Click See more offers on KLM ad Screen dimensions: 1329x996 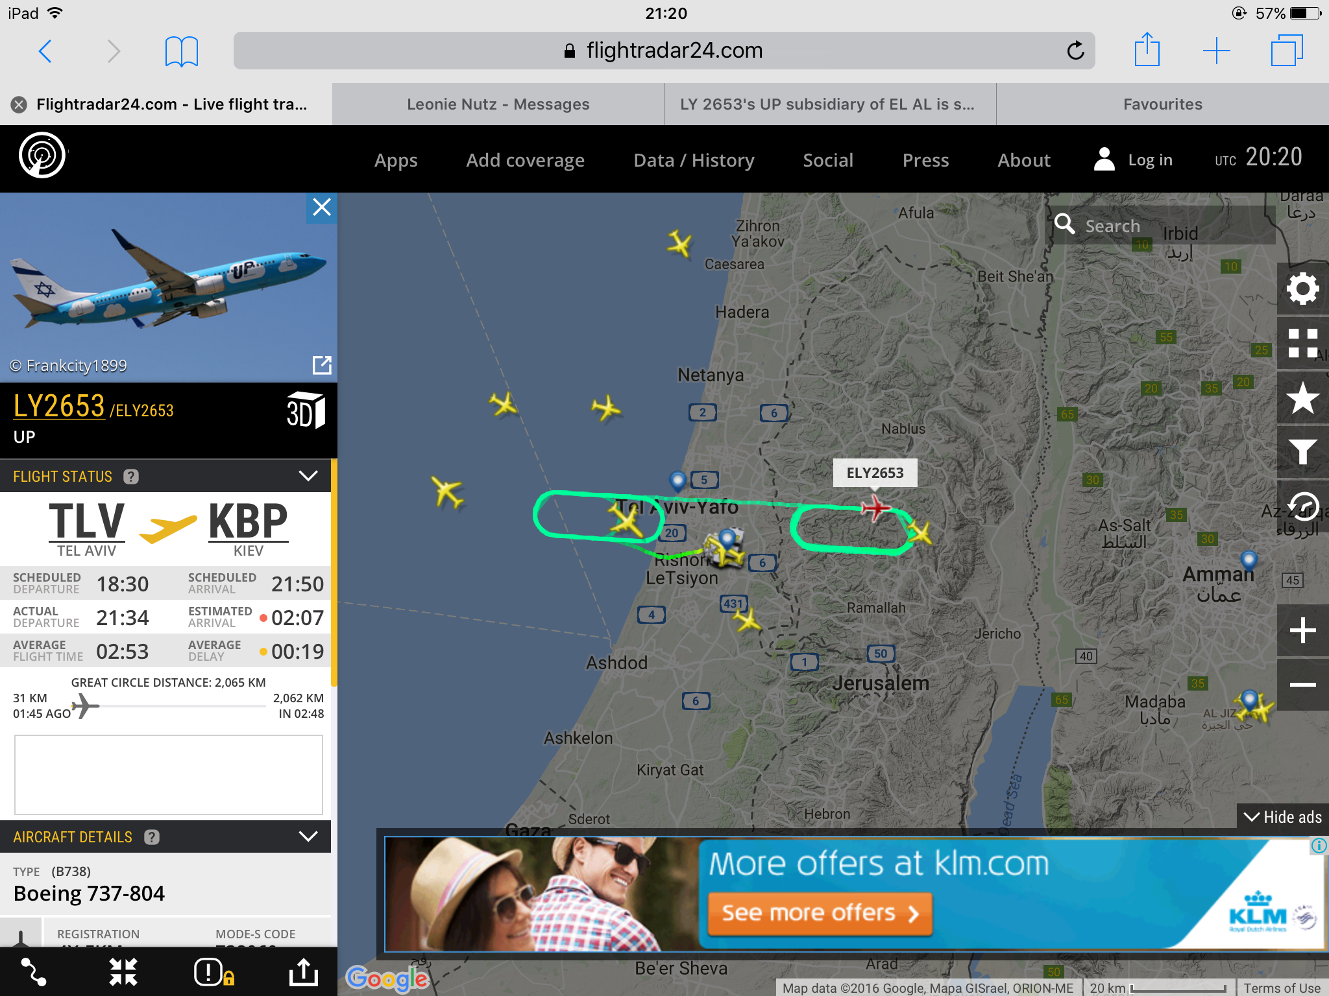[x=820, y=913]
